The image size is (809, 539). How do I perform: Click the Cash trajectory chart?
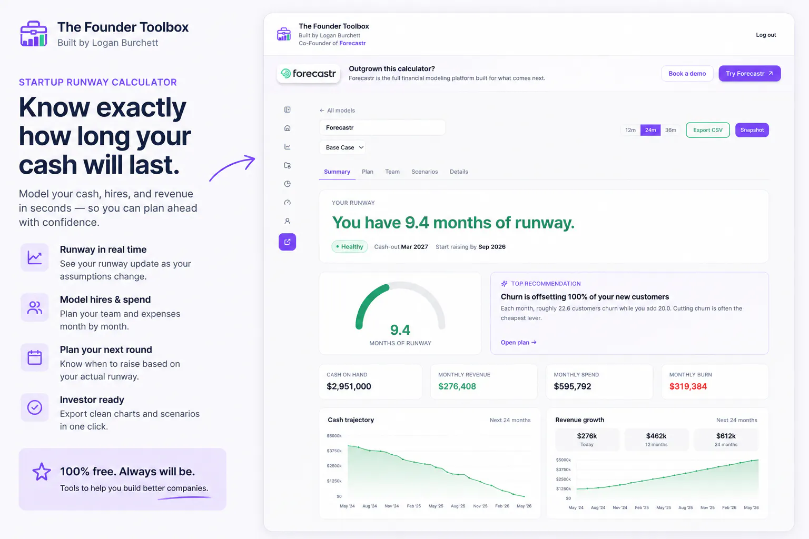pyautogui.click(x=430, y=471)
